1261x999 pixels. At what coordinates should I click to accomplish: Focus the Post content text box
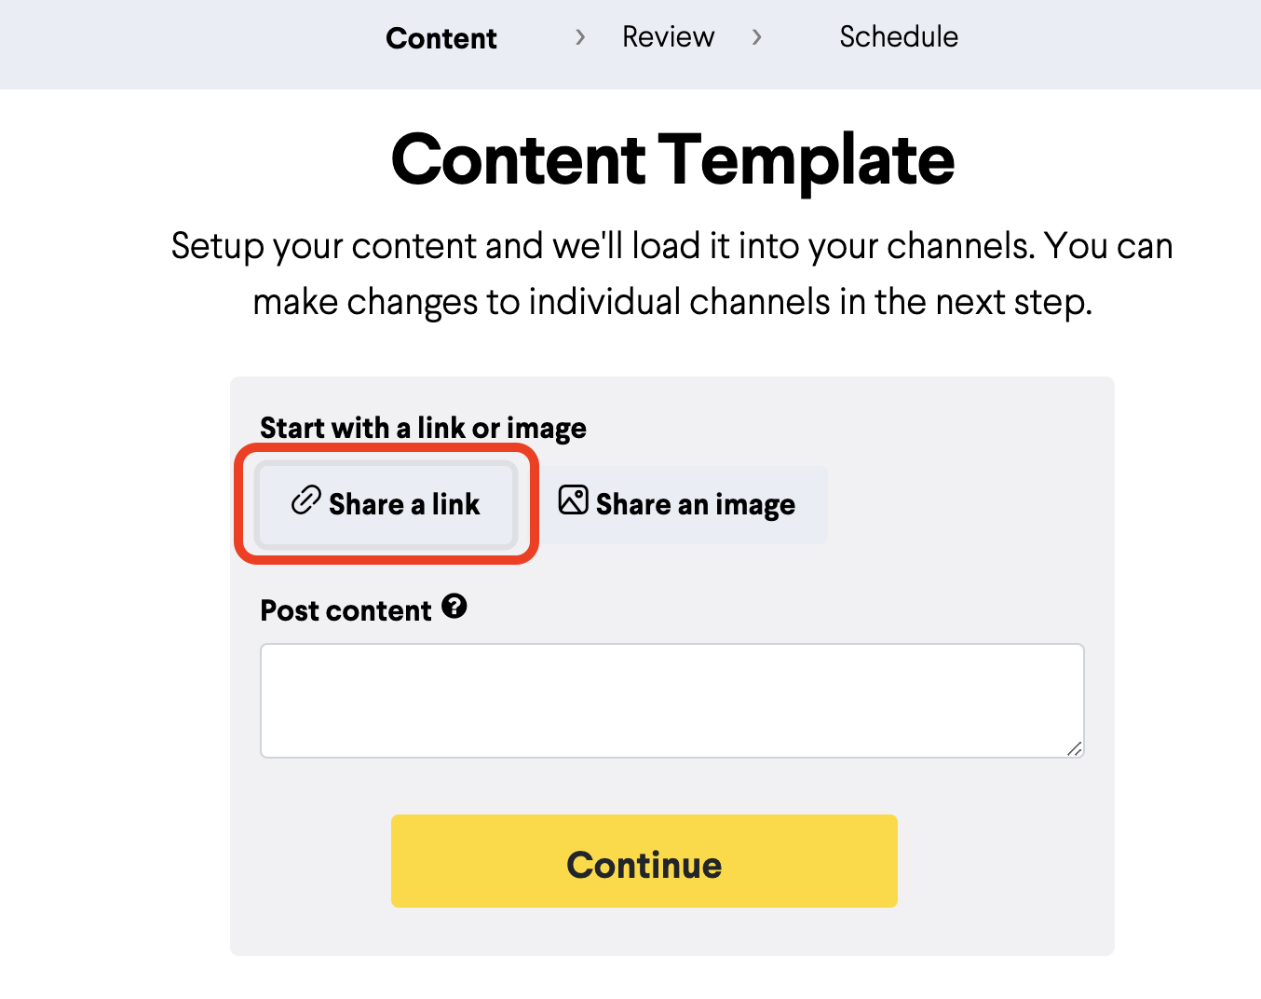point(672,701)
